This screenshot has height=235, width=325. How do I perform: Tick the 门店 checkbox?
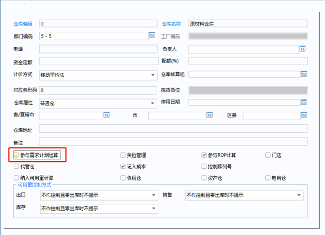tap(268, 155)
